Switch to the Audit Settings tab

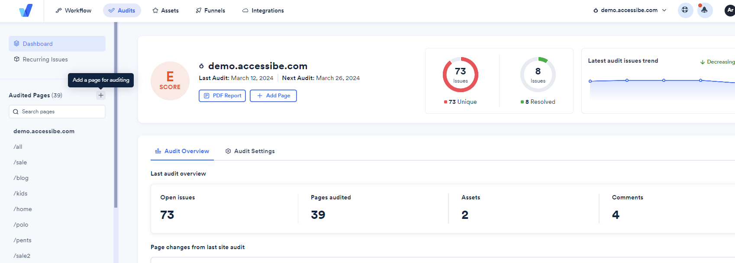click(x=250, y=151)
